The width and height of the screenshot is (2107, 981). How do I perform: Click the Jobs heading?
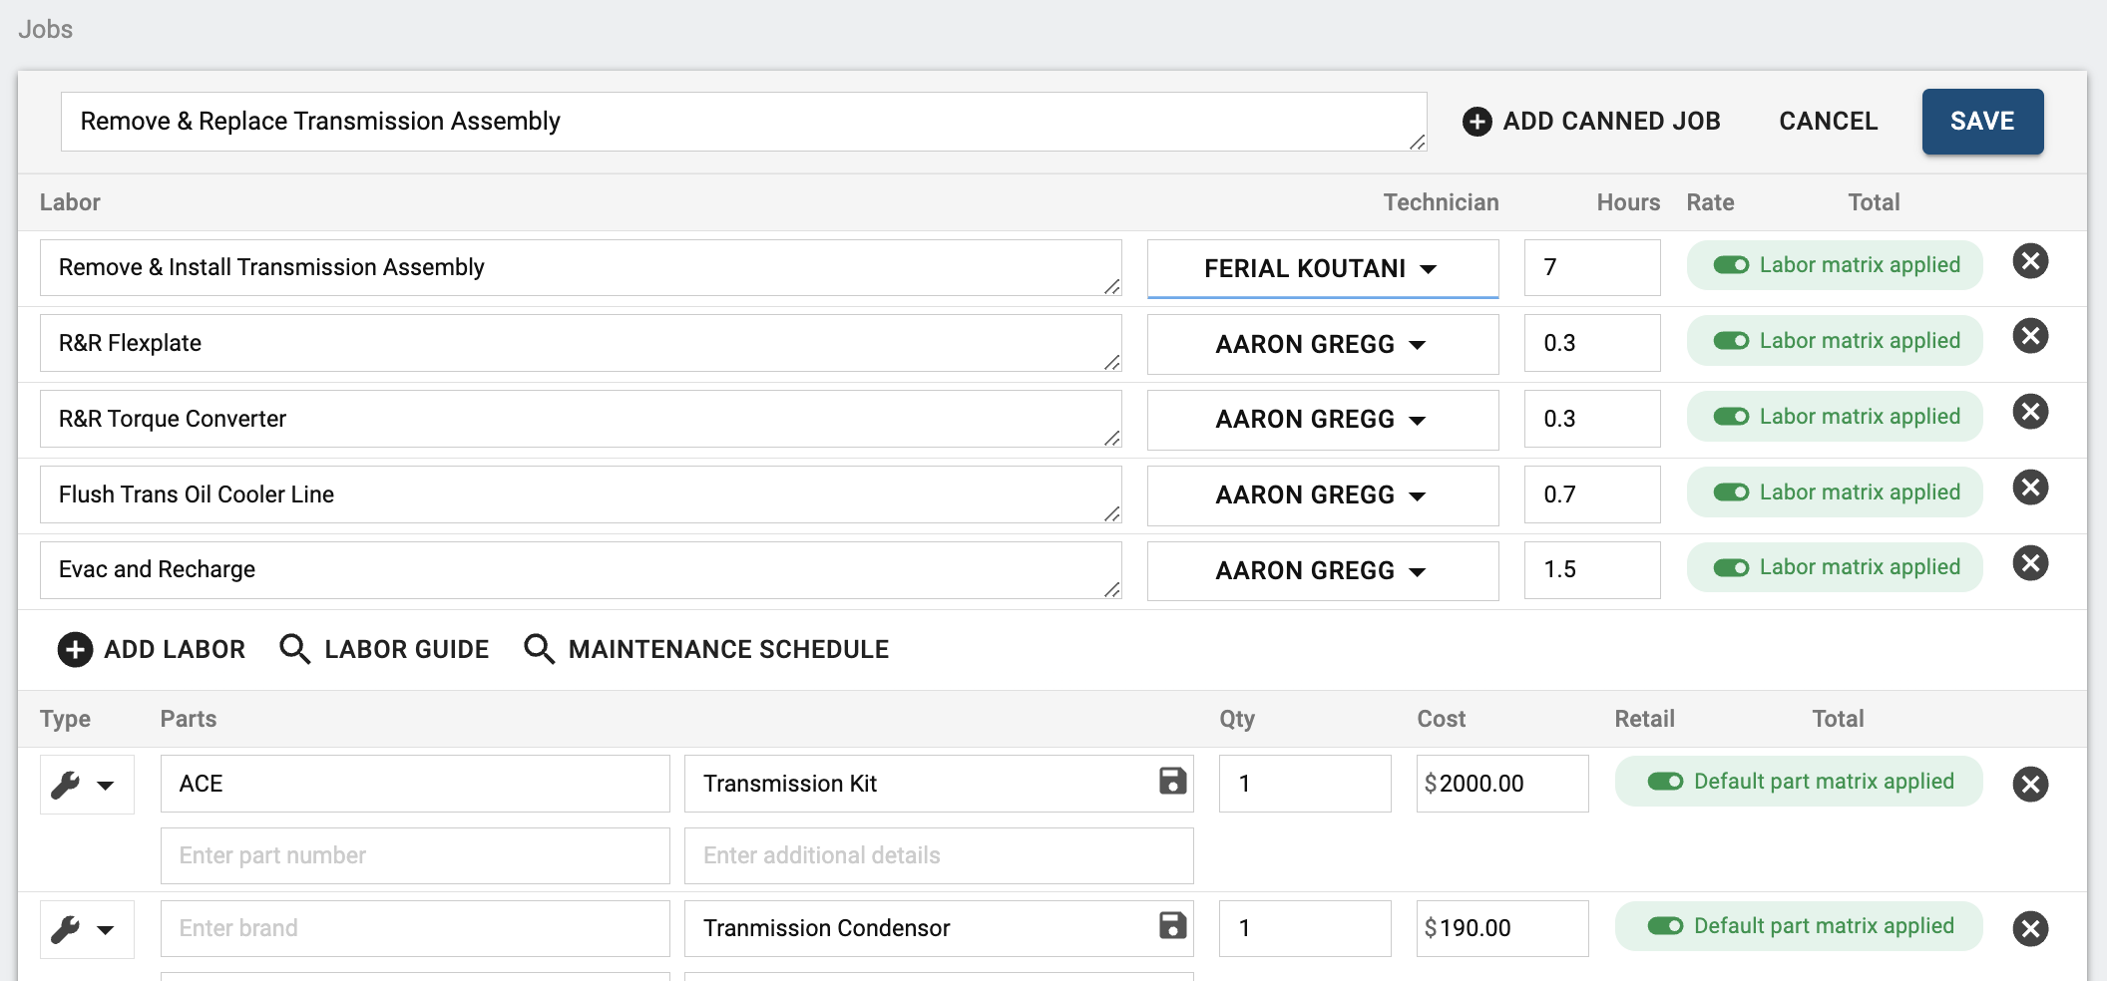click(x=46, y=29)
